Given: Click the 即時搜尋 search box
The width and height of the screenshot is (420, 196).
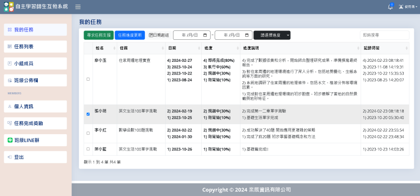Looking at the screenshot, I should 384,35.
